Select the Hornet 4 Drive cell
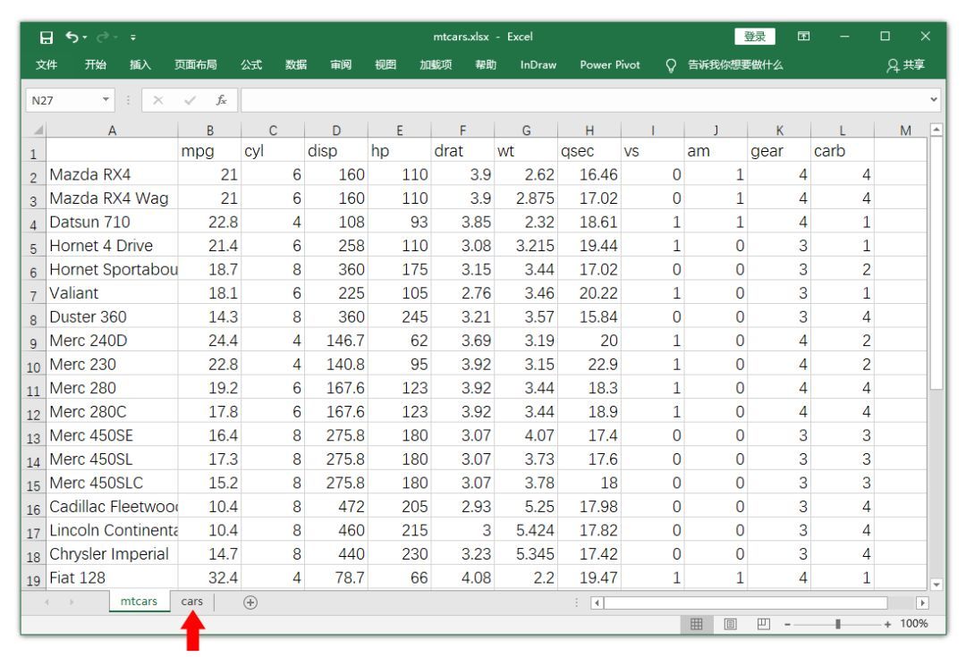 [112, 246]
